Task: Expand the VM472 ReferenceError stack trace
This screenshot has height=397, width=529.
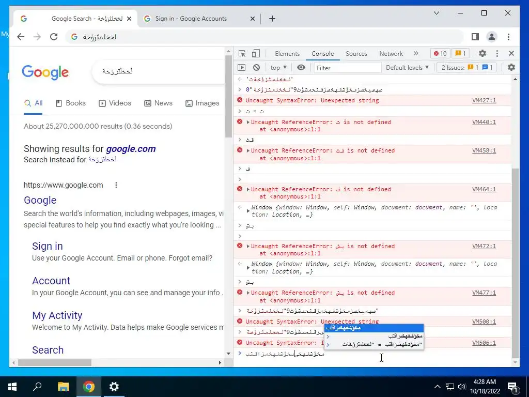Action: [x=248, y=246]
